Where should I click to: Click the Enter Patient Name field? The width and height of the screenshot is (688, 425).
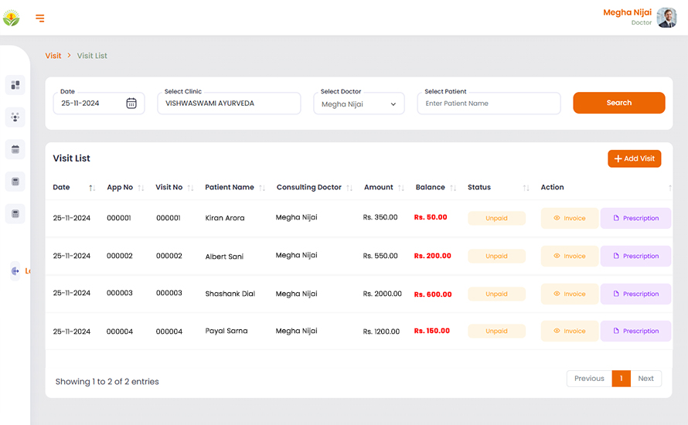(489, 104)
